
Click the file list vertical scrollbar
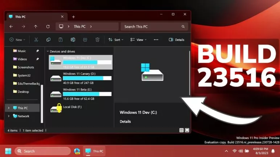tap(189, 73)
